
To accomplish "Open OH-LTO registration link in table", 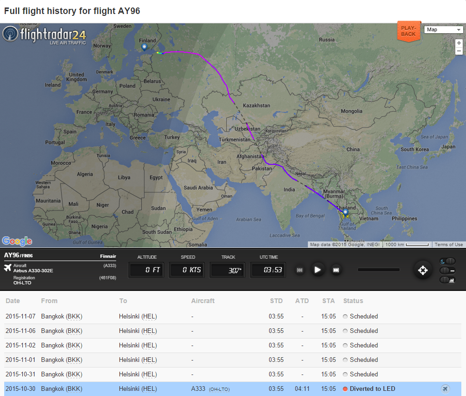I will pos(219,389).
